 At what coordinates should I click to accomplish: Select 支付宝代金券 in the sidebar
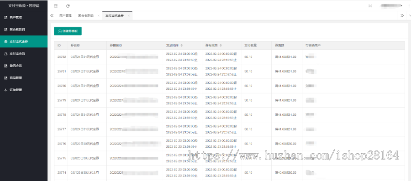(24, 41)
